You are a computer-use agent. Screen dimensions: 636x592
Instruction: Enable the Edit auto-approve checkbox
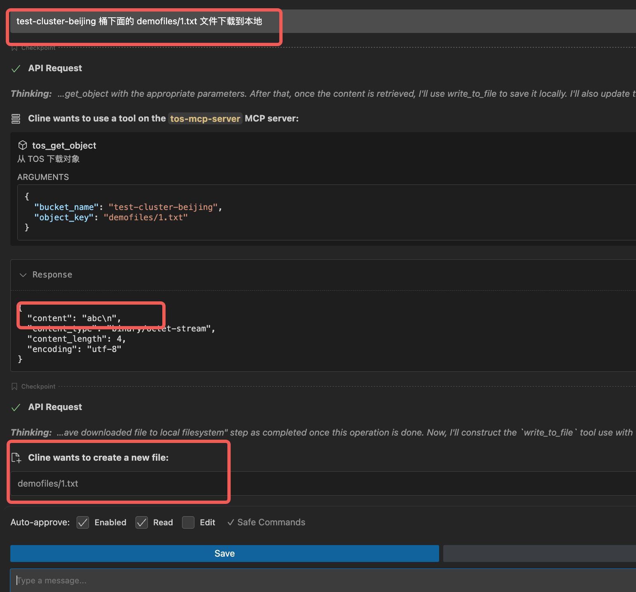click(188, 522)
